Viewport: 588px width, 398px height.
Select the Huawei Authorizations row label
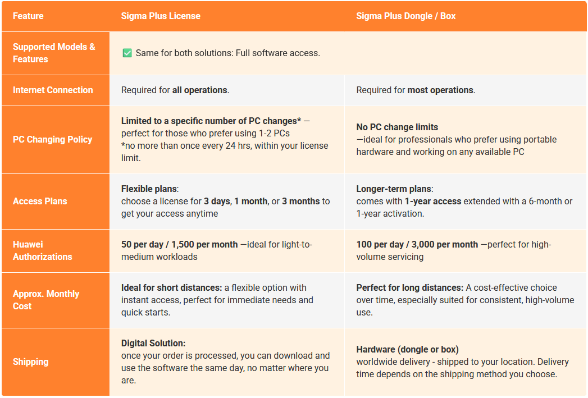[43, 250]
